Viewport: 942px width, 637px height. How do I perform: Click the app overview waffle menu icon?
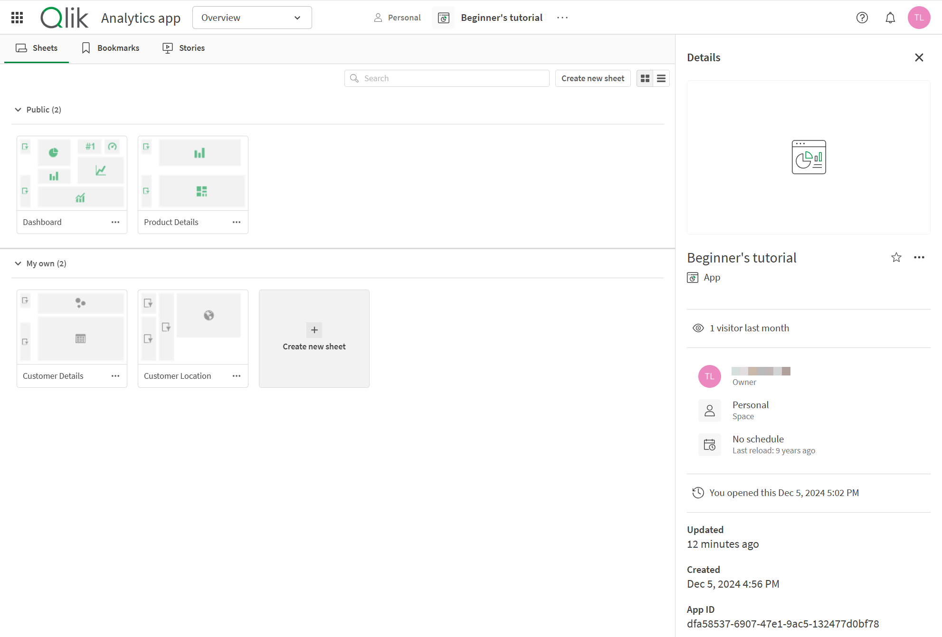click(x=17, y=18)
